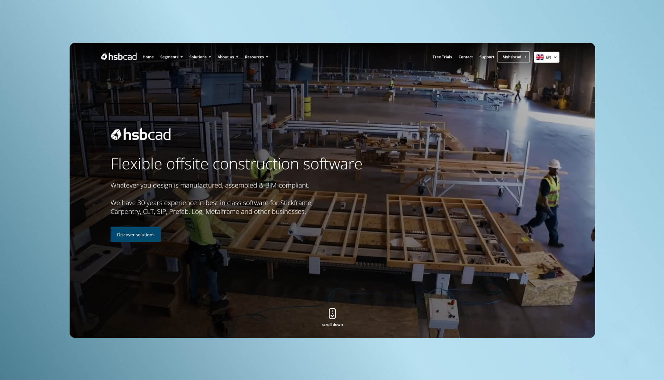Go to the Home page
This screenshot has width=664, height=380.
click(x=148, y=57)
